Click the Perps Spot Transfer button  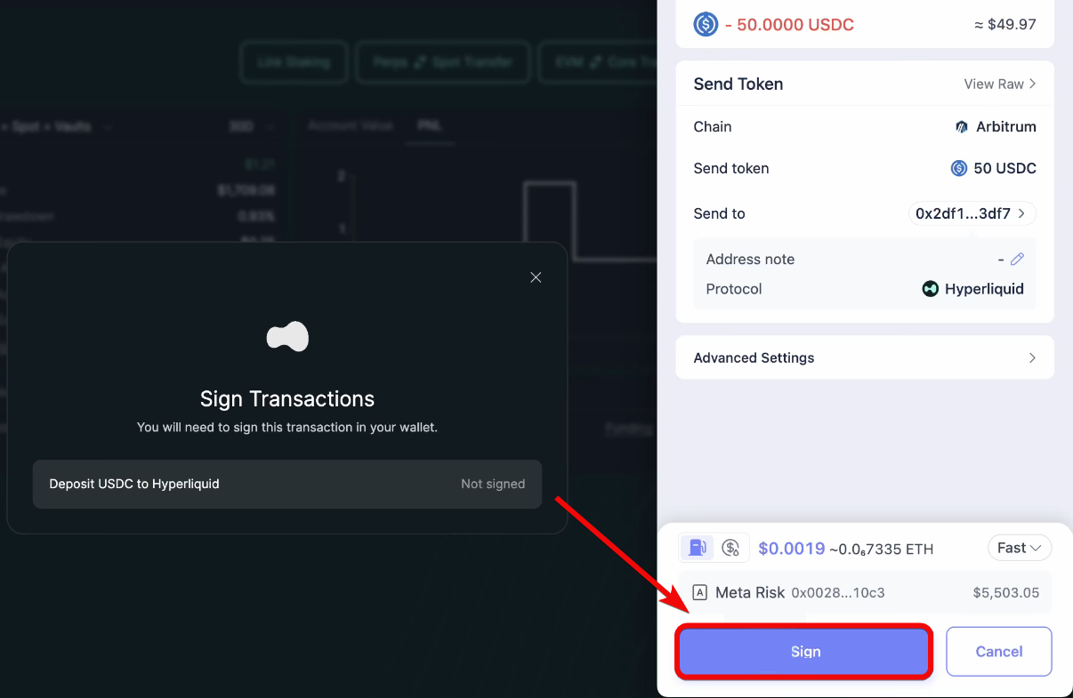coord(442,62)
